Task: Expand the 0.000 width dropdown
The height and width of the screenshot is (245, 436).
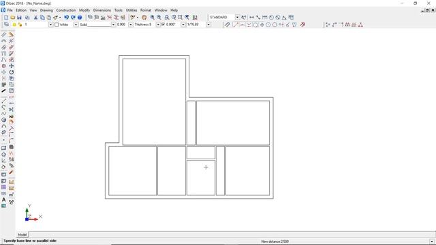Action: point(131,24)
